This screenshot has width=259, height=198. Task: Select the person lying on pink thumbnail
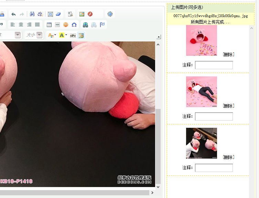[x=202, y=92]
